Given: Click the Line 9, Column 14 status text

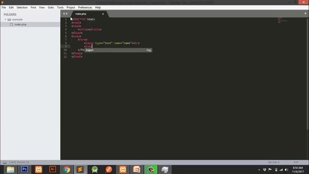Looking at the screenshot, I should 19,162.
